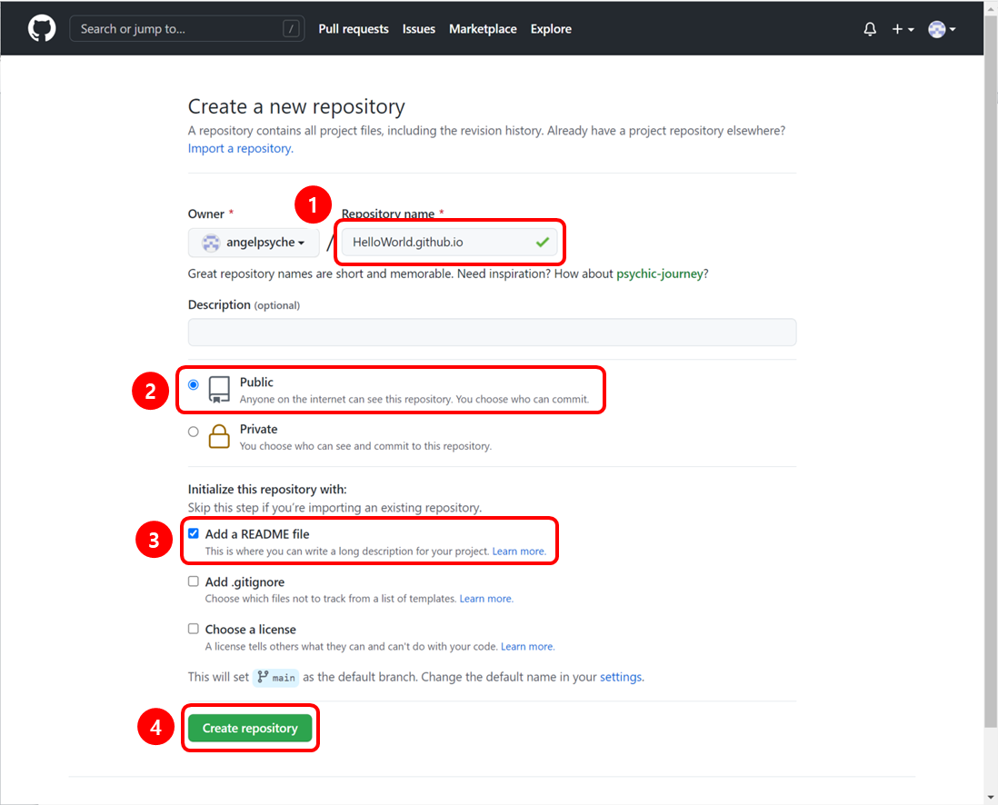Open Learn more link for .gitignore
This screenshot has height=805, width=998.
(486, 599)
